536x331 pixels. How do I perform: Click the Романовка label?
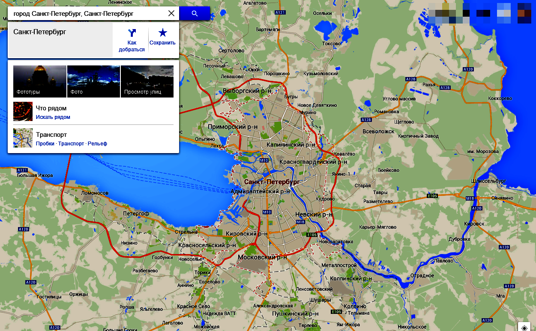[x=386, y=112]
